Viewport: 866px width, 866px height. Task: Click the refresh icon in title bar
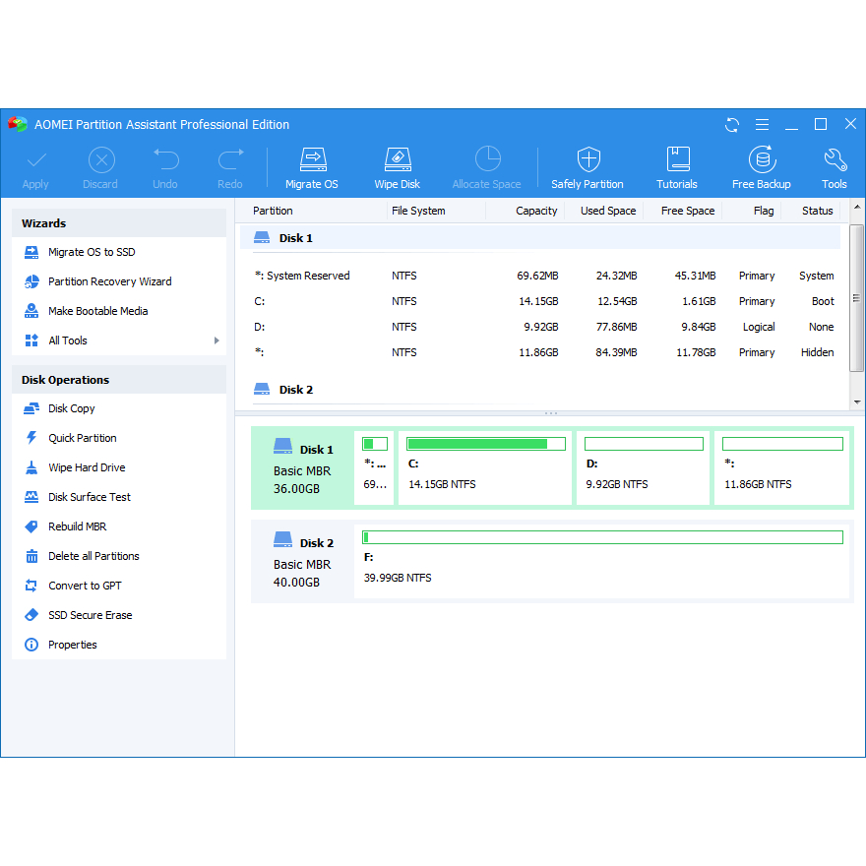pos(732,125)
